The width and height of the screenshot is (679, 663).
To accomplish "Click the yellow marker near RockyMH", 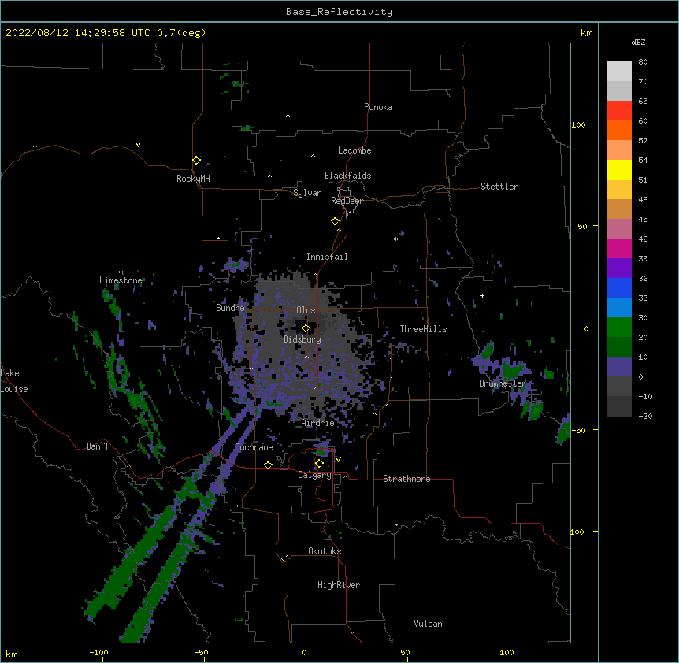I will click(x=196, y=161).
